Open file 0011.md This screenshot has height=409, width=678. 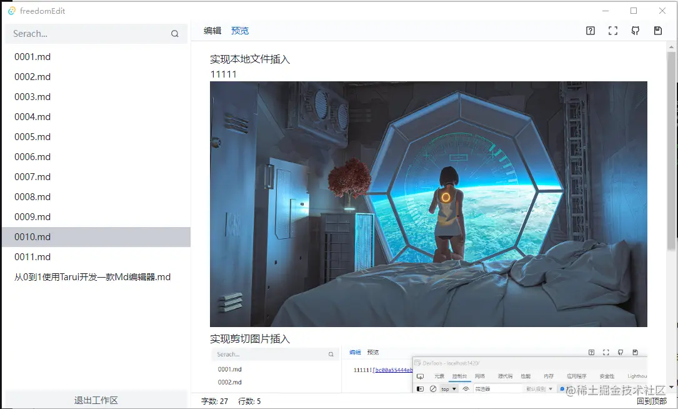pos(96,256)
